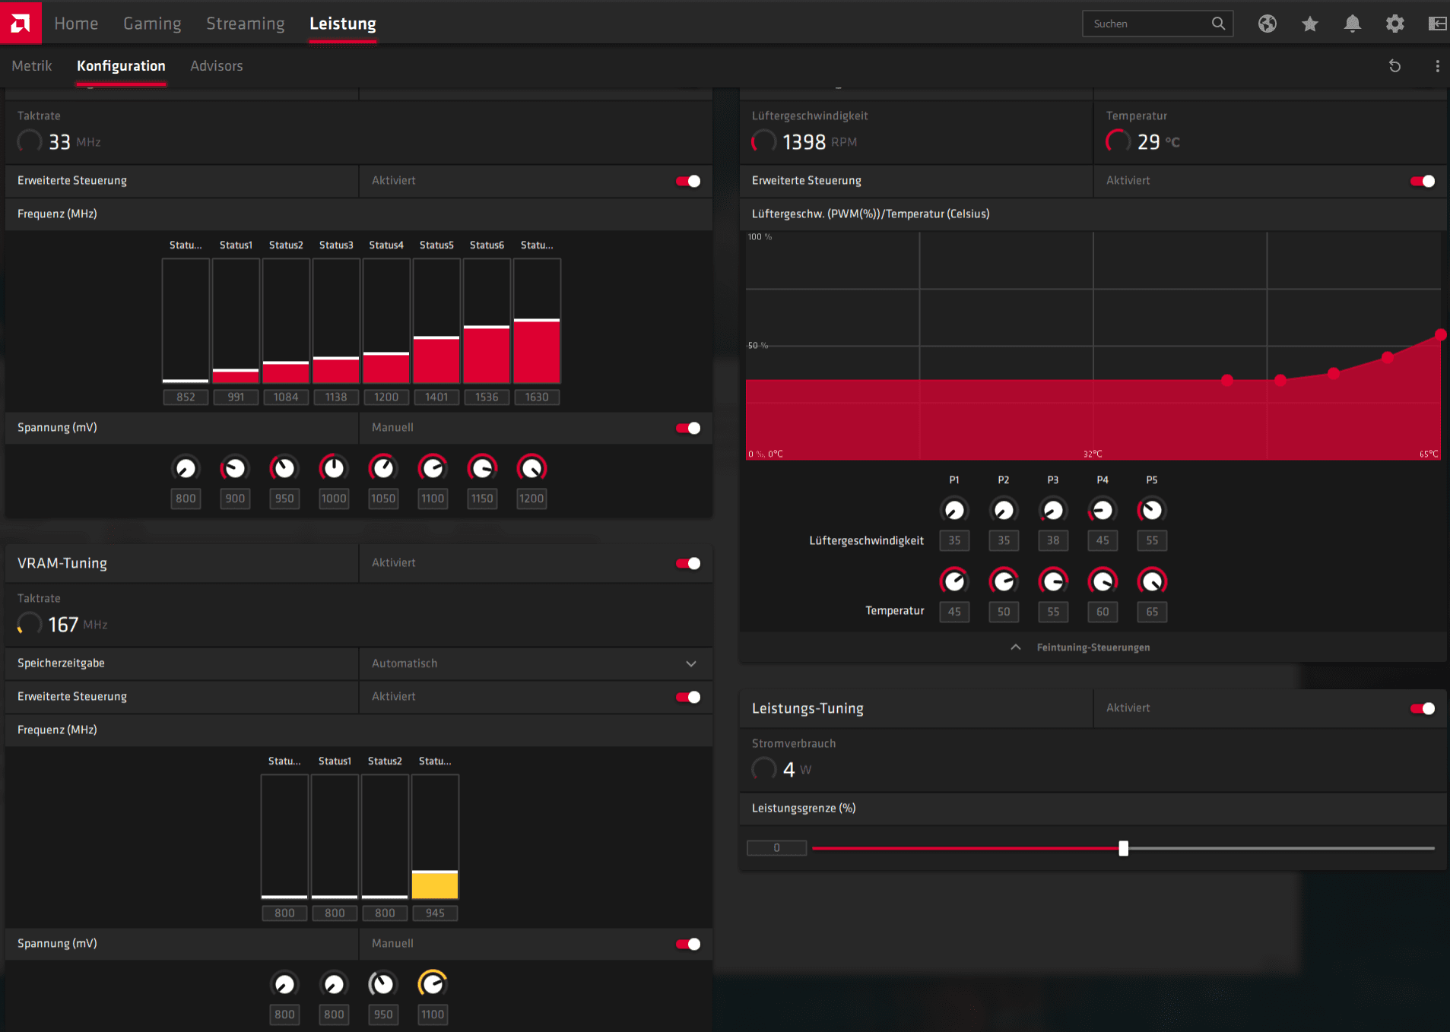Screen dimensions: 1450x1032
Task: Toggle Erweiterte Steuerung for fan control
Action: tap(1423, 181)
